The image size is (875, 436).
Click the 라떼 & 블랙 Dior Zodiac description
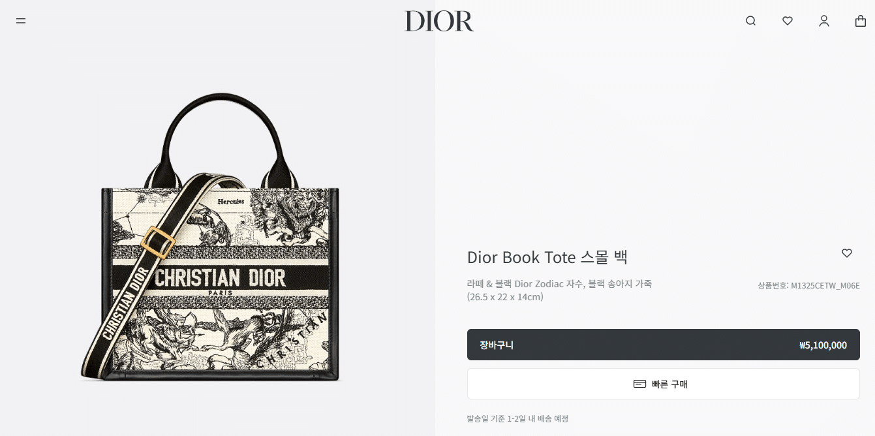[559, 284]
